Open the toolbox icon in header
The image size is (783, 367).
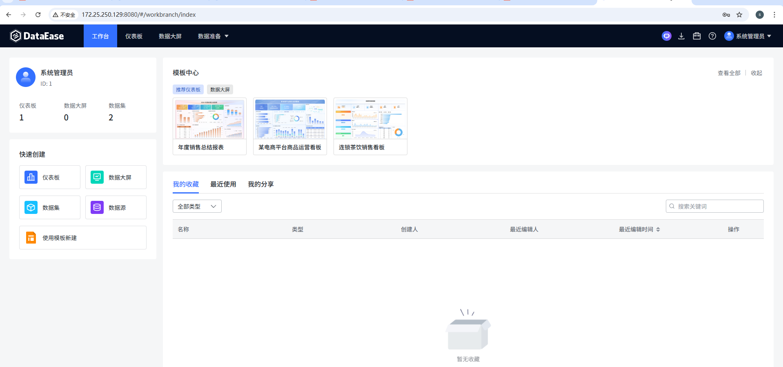pyautogui.click(x=697, y=36)
